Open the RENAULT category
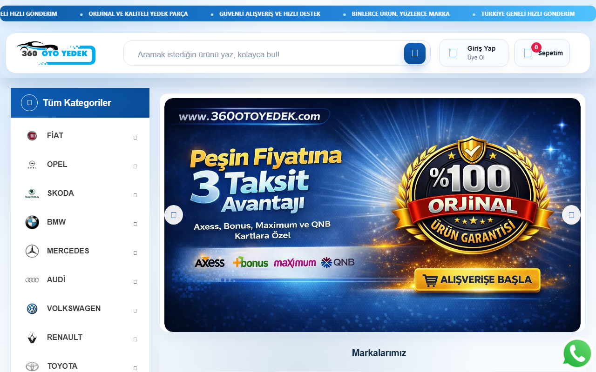596x372 pixels. [x=65, y=337]
